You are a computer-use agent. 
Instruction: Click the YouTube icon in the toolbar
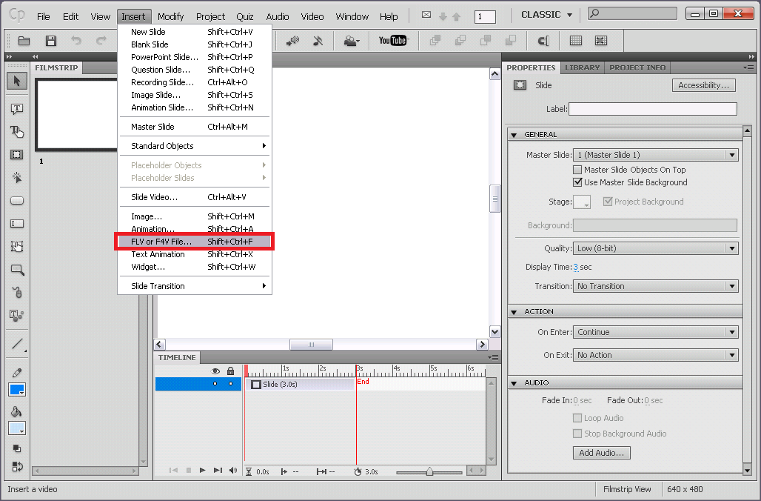click(x=392, y=41)
